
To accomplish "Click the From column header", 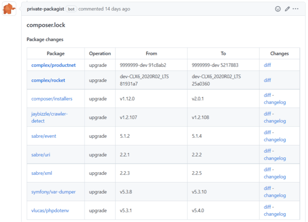I will pos(151,54).
